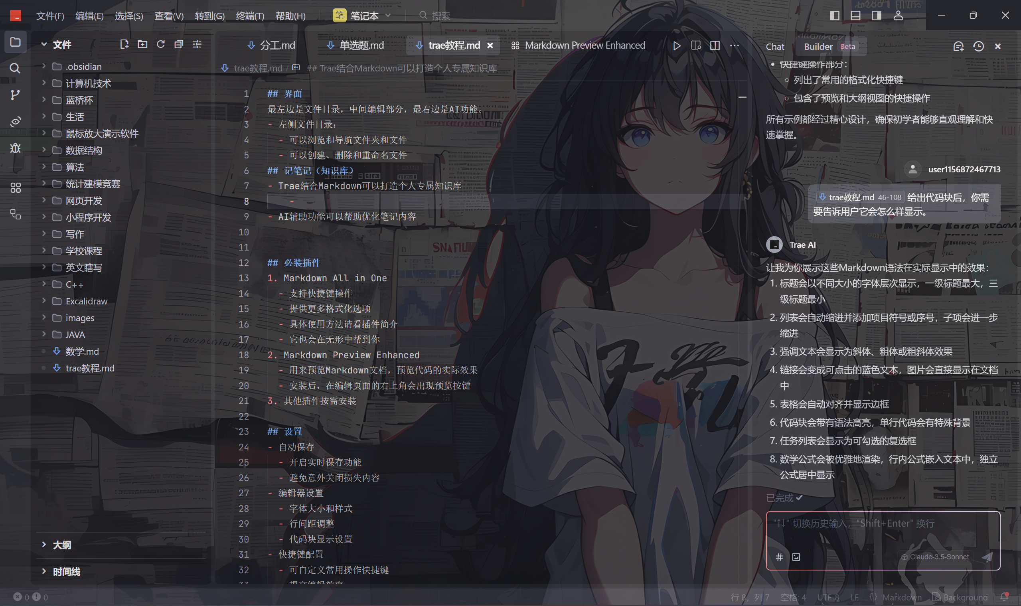Open 数学.md in the file tree
1021x606 pixels.
click(x=82, y=351)
